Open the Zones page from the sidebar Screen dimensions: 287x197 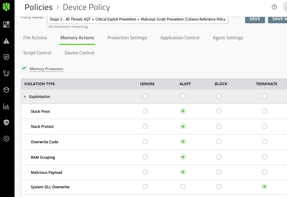point(7,73)
